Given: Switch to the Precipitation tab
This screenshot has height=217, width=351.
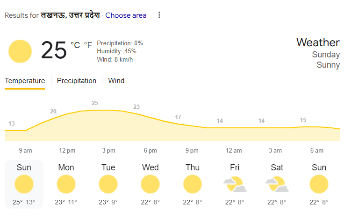Looking at the screenshot, I should (77, 81).
